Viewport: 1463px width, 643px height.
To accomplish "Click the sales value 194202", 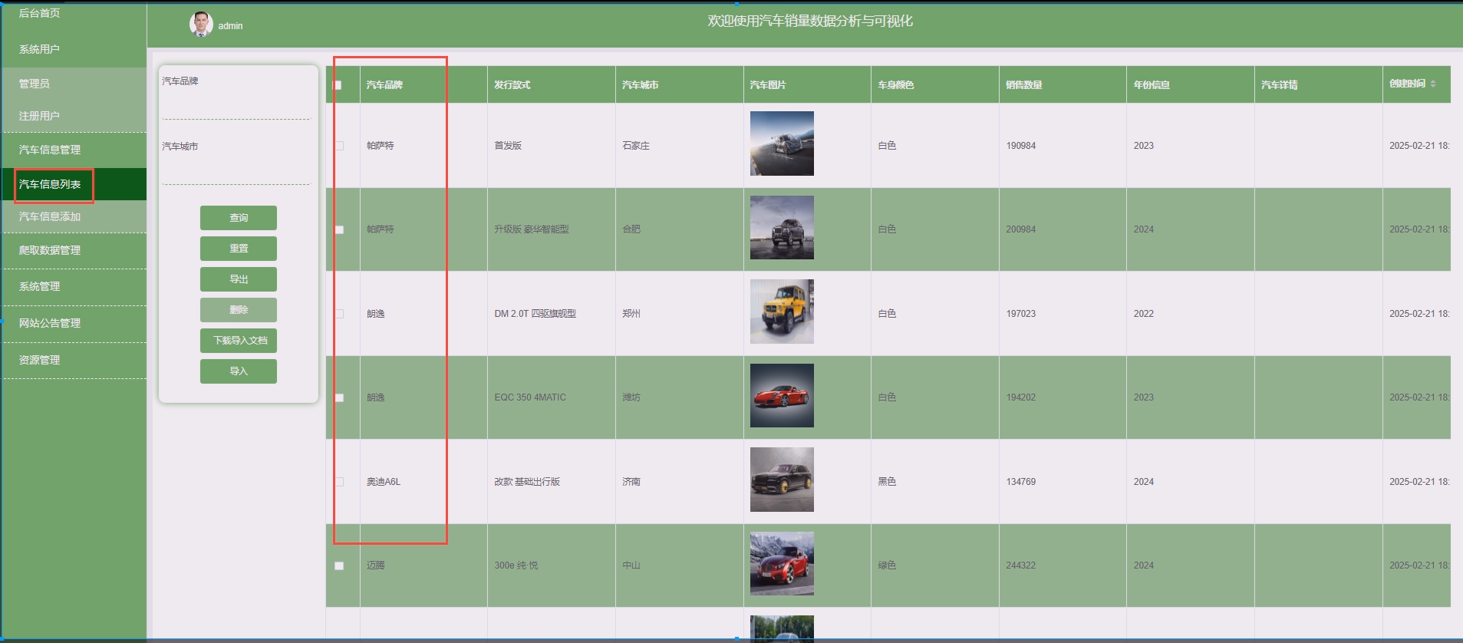I will point(1021,397).
